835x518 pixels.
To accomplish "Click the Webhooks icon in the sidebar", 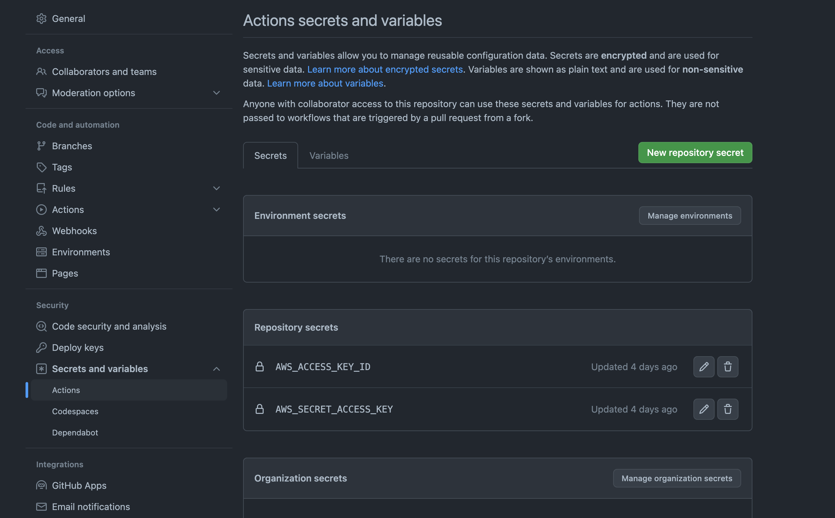I will click(x=41, y=231).
